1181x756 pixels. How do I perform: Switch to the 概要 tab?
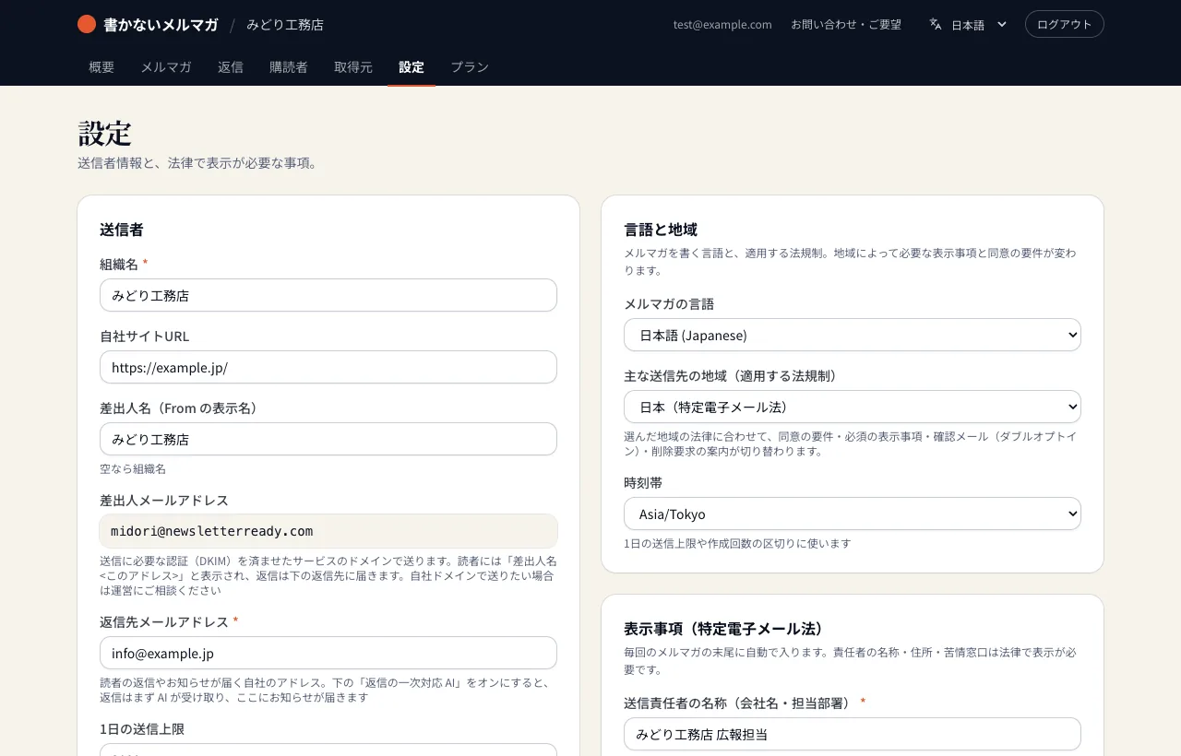pos(101,67)
